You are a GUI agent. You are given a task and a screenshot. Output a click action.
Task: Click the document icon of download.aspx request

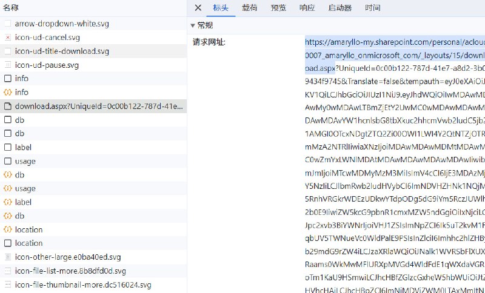click(8, 106)
